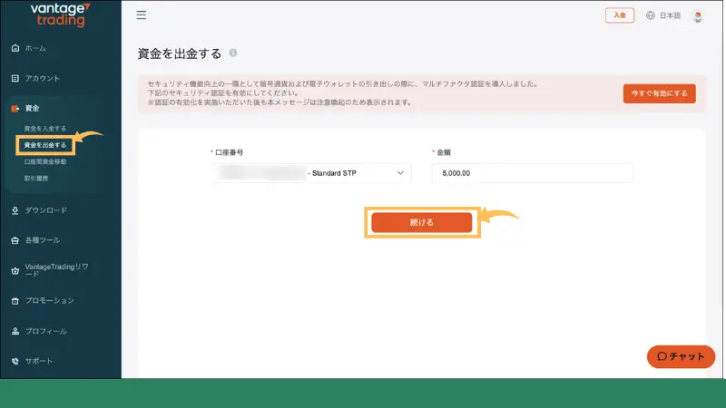Click the 金額 field label
This screenshot has width=726, height=408.
(x=444, y=152)
